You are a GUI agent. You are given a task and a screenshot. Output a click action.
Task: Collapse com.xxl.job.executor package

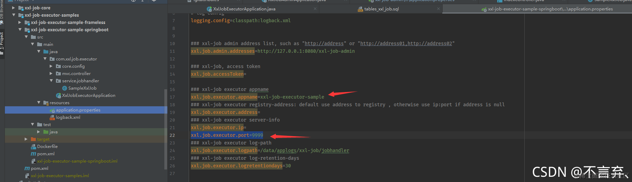(45, 59)
